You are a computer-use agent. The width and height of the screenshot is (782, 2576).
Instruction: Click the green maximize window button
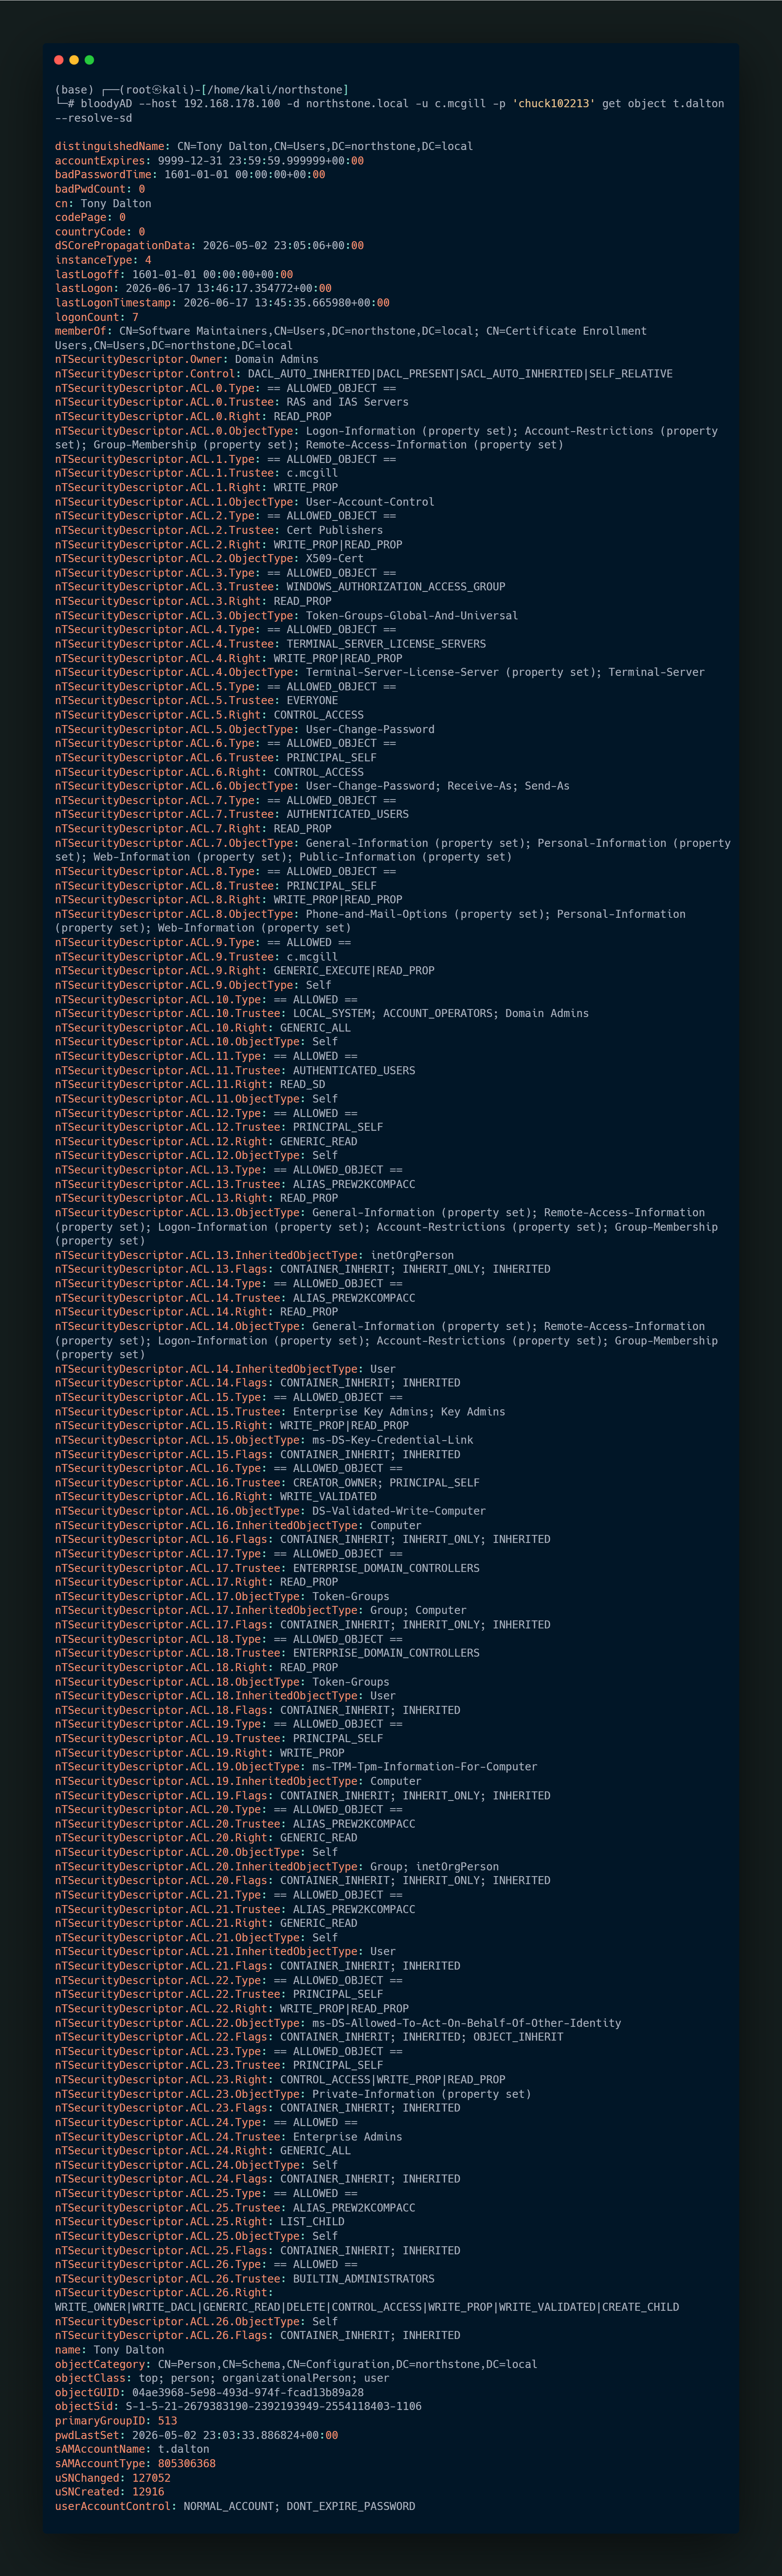[x=89, y=60]
